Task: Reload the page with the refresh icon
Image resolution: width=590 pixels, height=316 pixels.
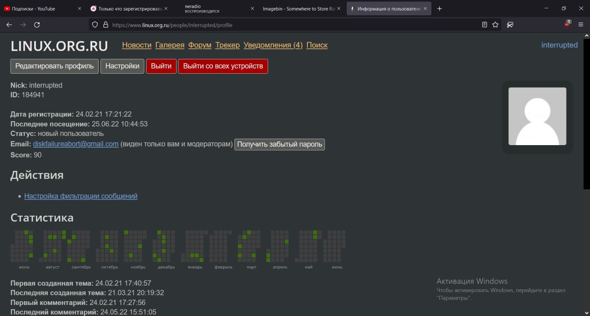Action: click(37, 25)
